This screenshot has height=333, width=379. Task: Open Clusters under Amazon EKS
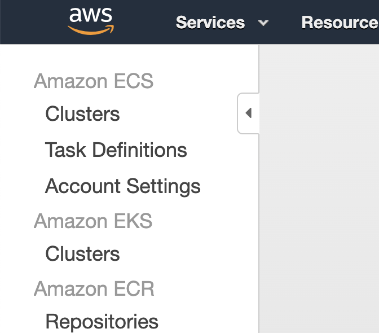click(x=82, y=253)
